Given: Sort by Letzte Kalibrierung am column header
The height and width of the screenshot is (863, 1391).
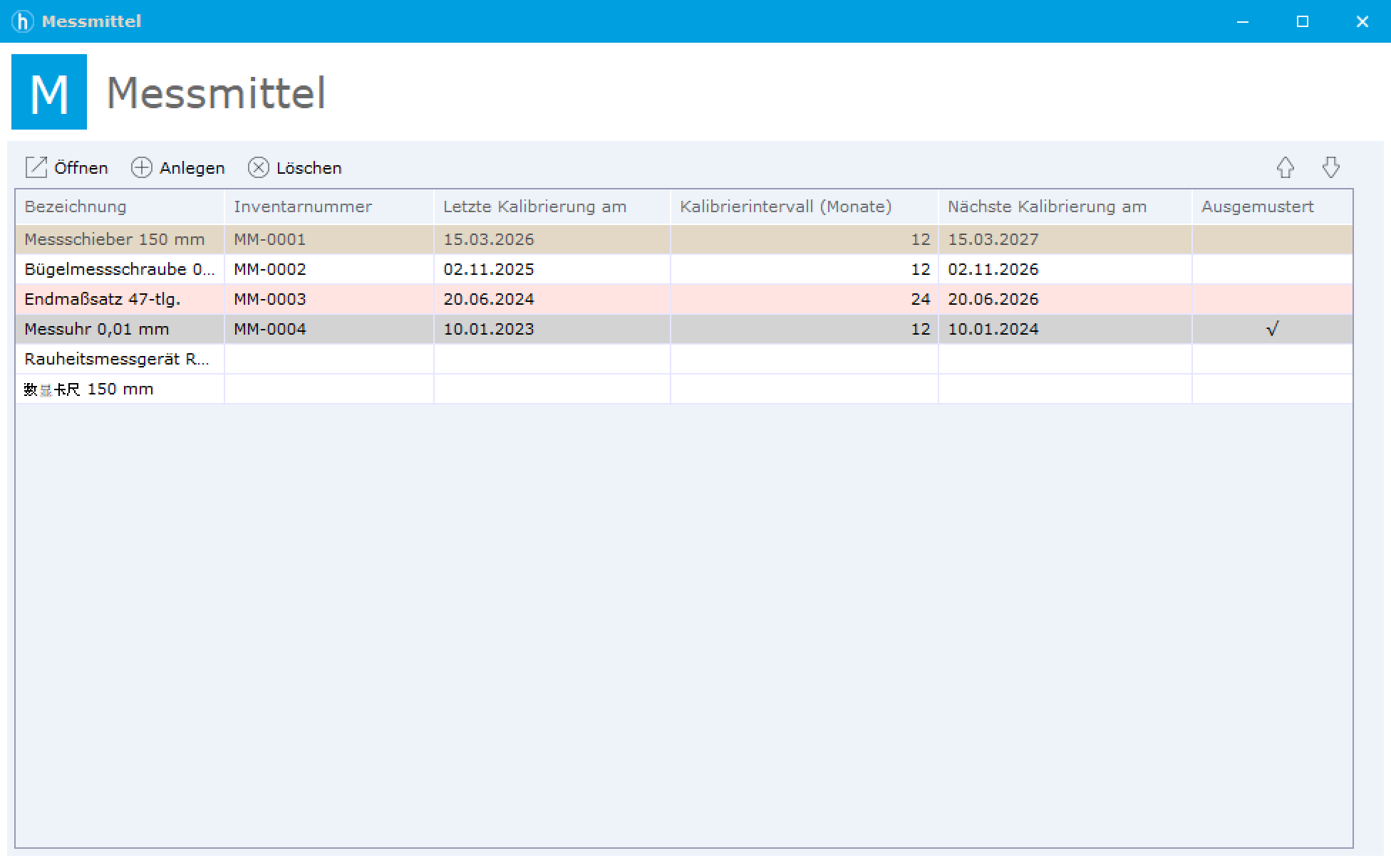Looking at the screenshot, I should pos(552,206).
